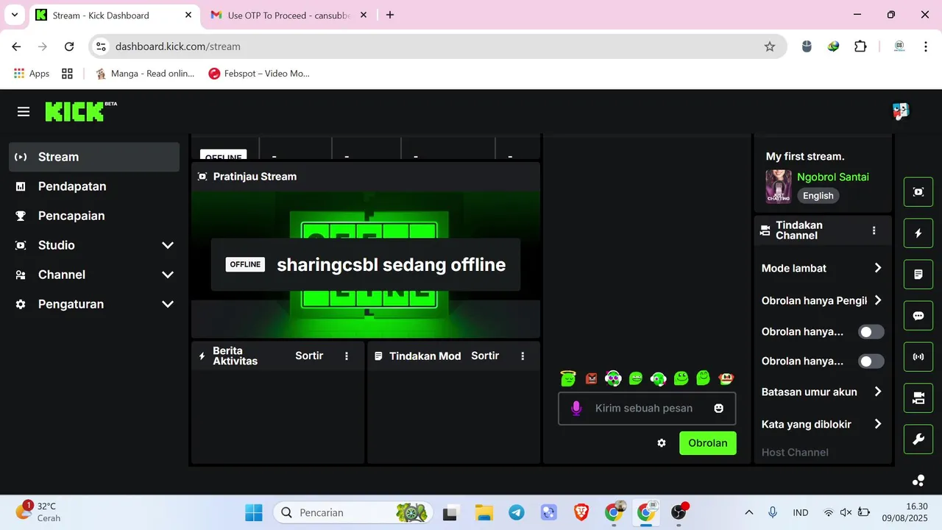
Task: Switch to the Use OTP To Proceed tab
Action: pyautogui.click(x=288, y=15)
